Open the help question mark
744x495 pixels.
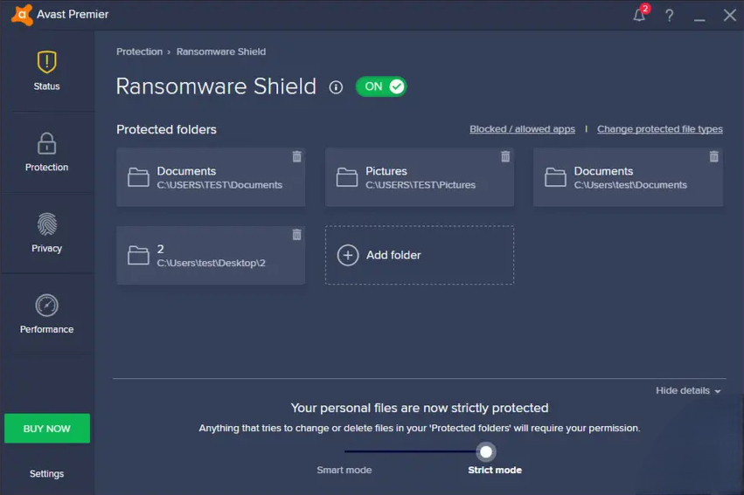click(x=670, y=16)
